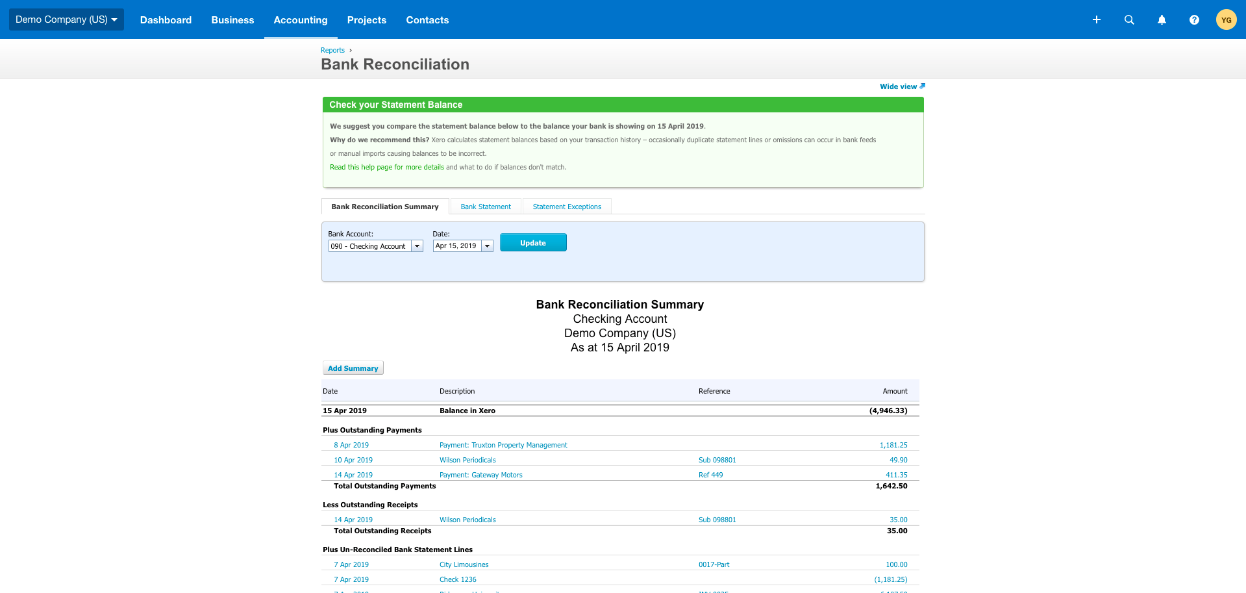Click the Check your Statement Balance header

tap(623, 105)
